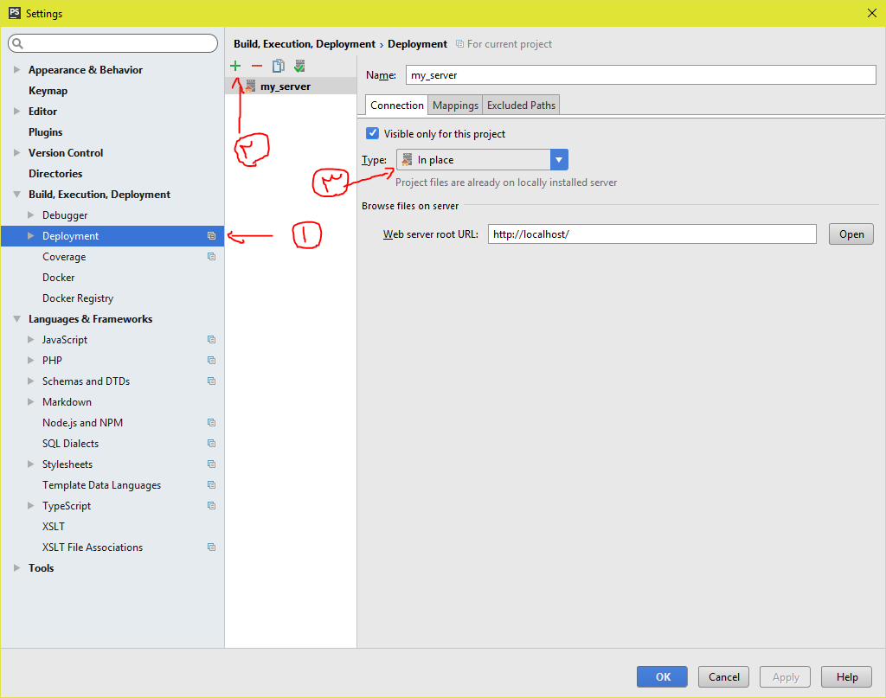Expand the Debugger tree node
The width and height of the screenshot is (886, 698).
click(31, 215)
